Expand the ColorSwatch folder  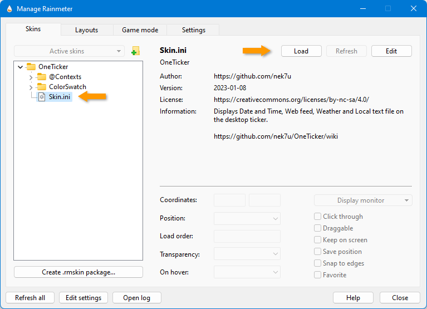tap(31, 87)
